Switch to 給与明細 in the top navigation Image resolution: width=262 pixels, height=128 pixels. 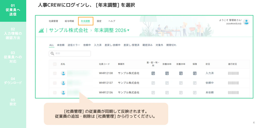pyautogui.click(x=69, y=21)
